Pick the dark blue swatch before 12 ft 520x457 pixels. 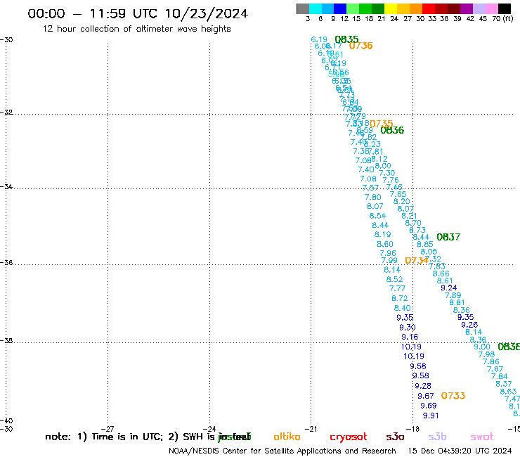[340, 8]
